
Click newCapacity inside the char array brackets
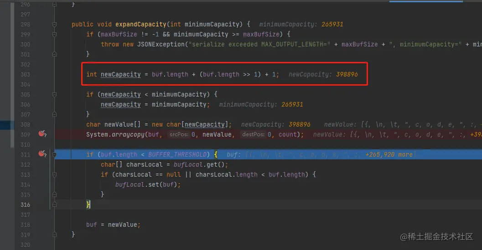[205, 124]
